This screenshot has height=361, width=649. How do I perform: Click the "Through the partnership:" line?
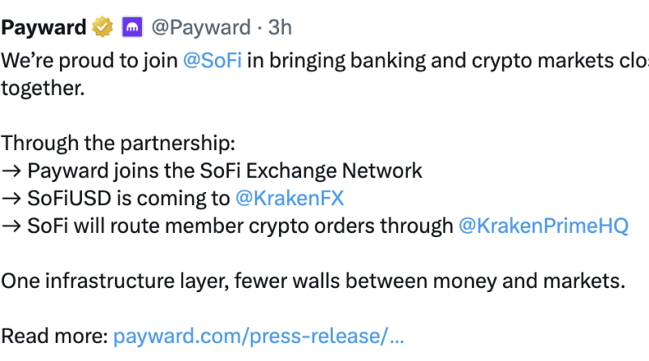118,144
